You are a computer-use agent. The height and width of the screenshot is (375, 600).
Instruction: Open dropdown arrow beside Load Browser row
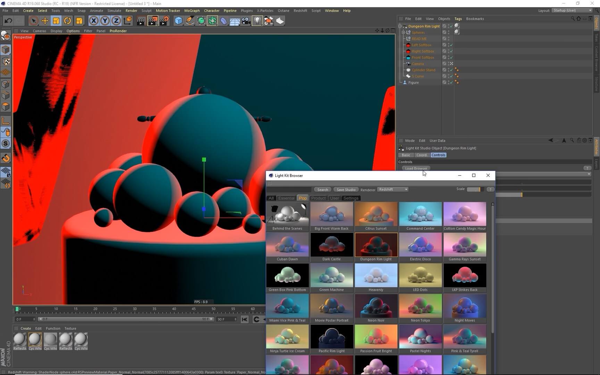pyautogui.click(x=589, y=174)
